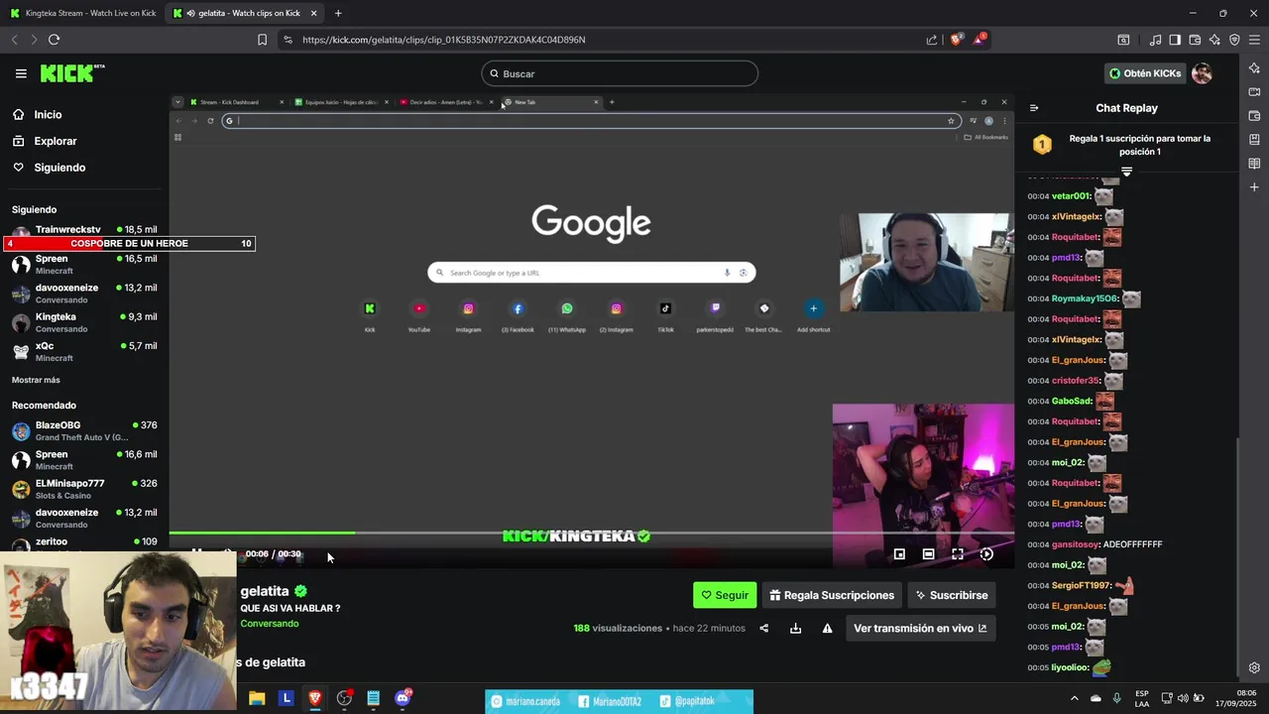Focus the Buscar search field
The image size is (1269, 714).
pyautogui.click(x=620, y=73)
